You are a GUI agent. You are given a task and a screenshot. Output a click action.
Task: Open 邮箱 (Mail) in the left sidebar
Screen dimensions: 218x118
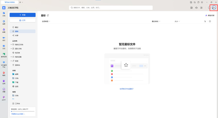(4, 30)
